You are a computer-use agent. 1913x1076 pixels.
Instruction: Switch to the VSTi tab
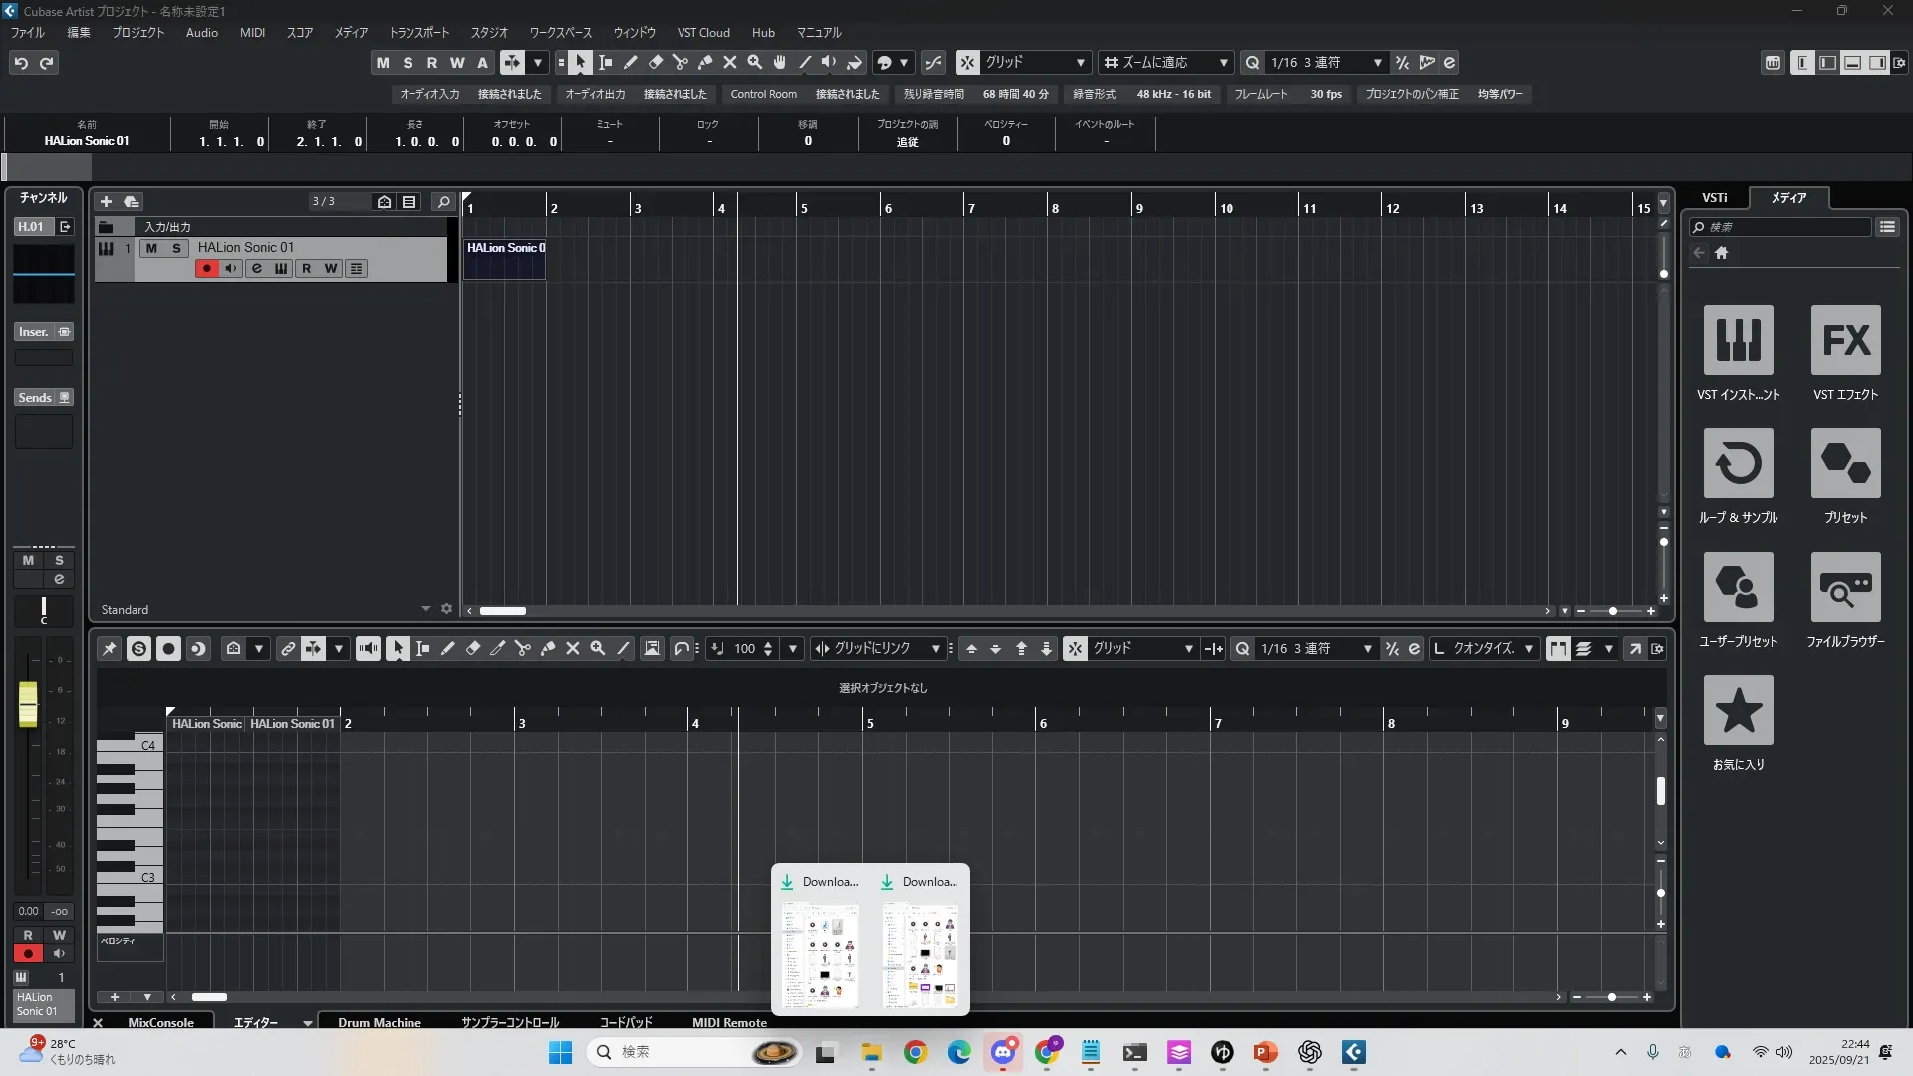point(1714,198)
